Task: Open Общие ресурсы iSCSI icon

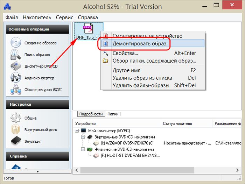Action: click(x=16, y=89)
